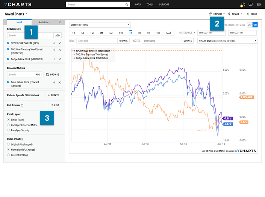
Task: Open the Date Range dropdown
Action: tap(187, 33)
